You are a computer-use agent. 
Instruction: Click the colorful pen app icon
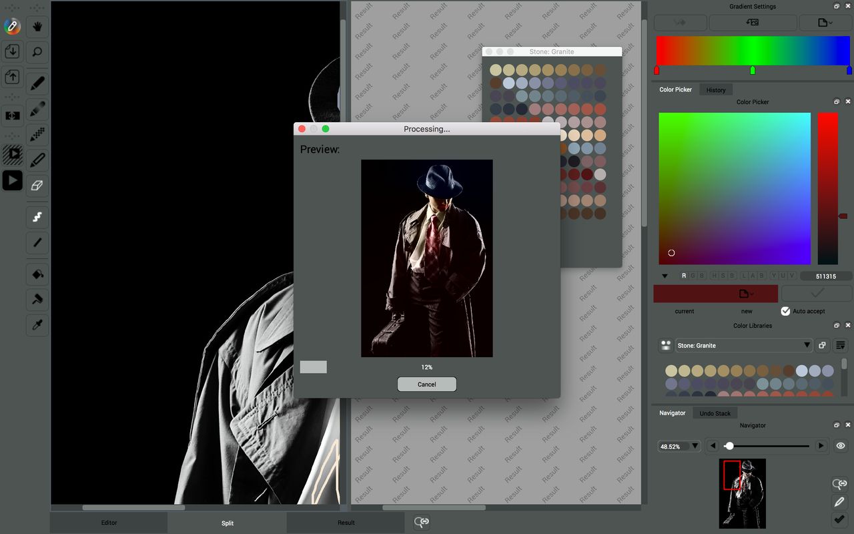click(12, 27)
